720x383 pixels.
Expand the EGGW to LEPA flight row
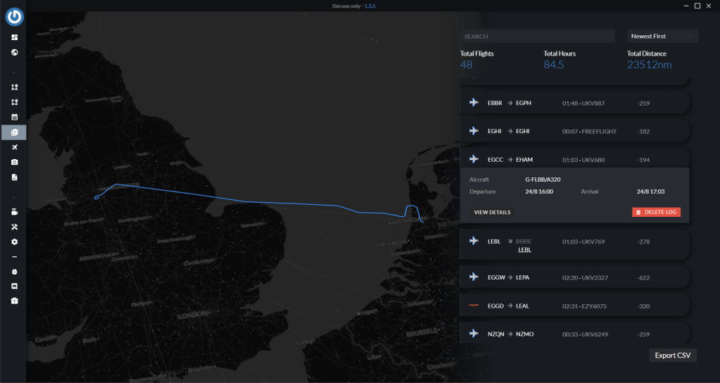[x=574, y=277]
